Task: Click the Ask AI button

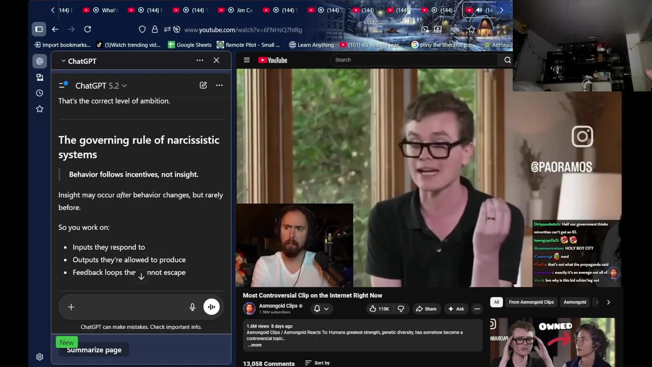Action: (x=455, y=309)
